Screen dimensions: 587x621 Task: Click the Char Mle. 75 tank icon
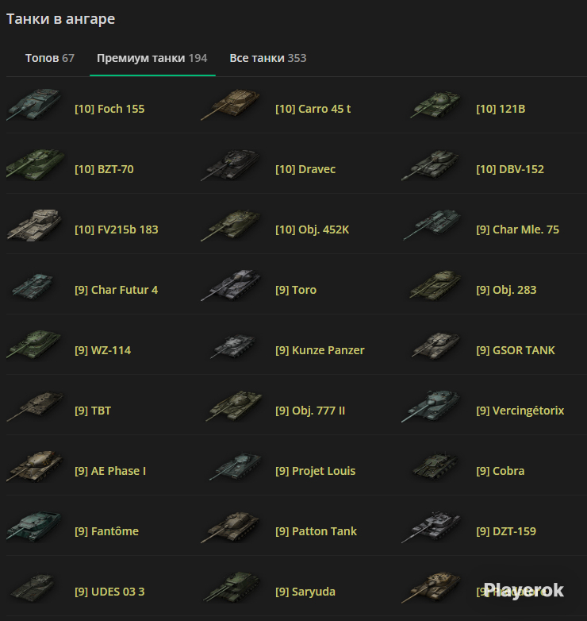[432, 225]
